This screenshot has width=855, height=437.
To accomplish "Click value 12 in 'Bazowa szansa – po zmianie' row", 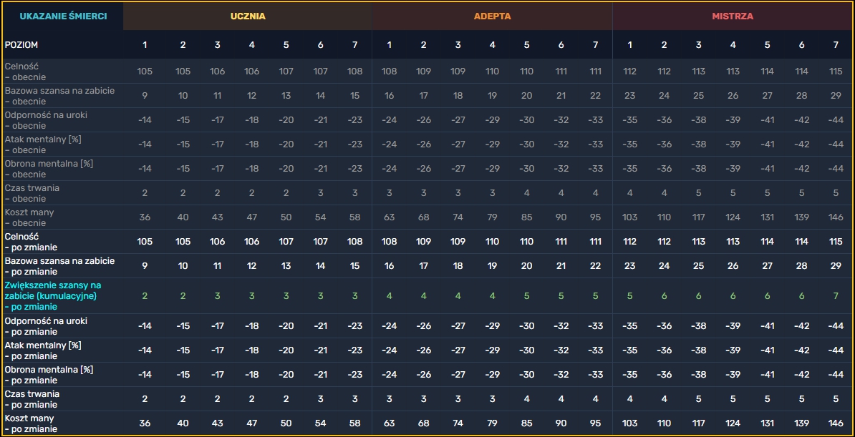I will click(x=251, y=266).
